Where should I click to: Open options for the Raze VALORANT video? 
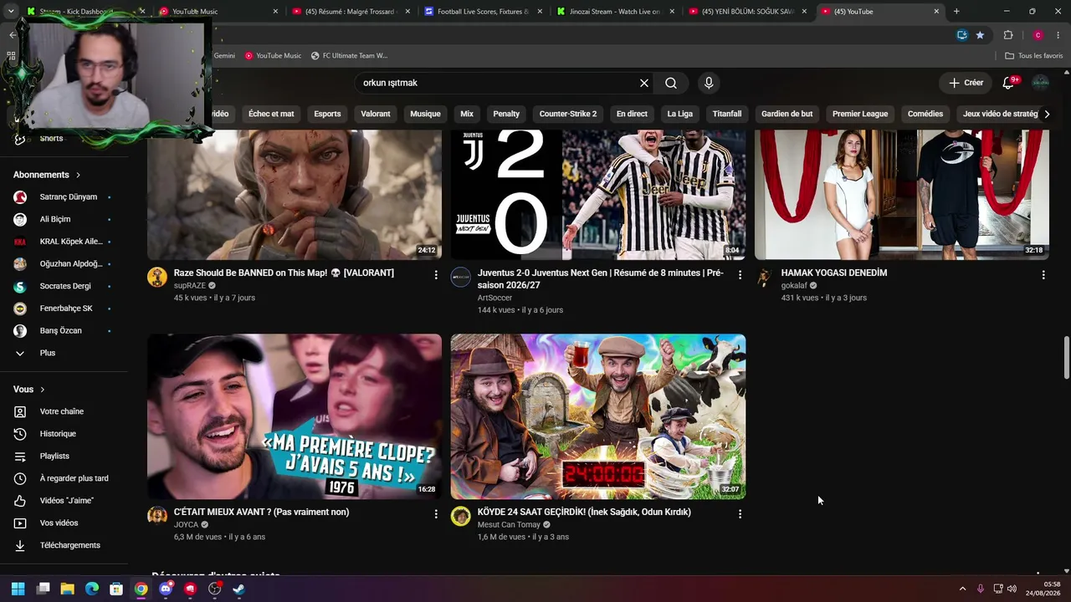coord(436,274)
